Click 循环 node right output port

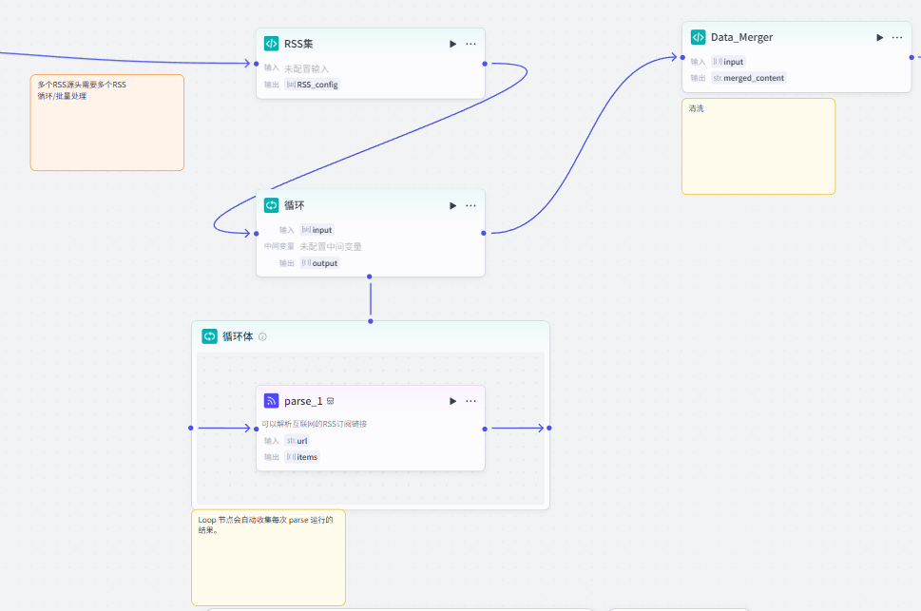tap(484, 233)
